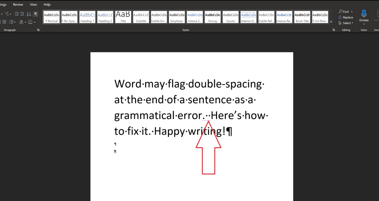
Task: Apply the Intense Reference style
Action: coord(284,17)
